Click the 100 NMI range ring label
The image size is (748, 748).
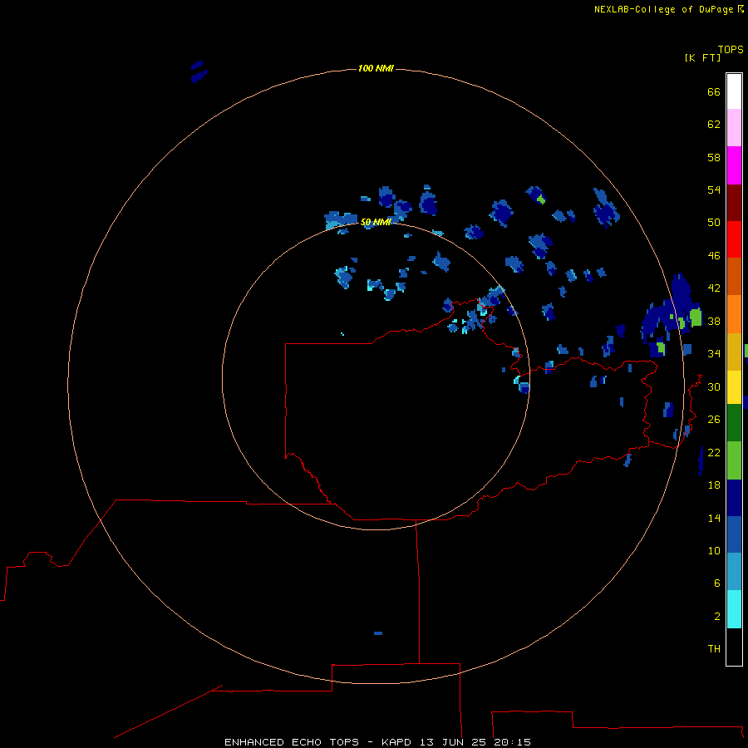[376, 68]
